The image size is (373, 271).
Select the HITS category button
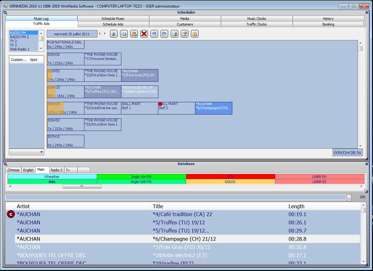[230, 177]
